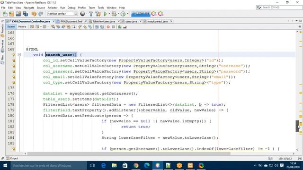The image size is (303, 170).
Task: Click the globe browser icon in toolbar
Action: 82,14
